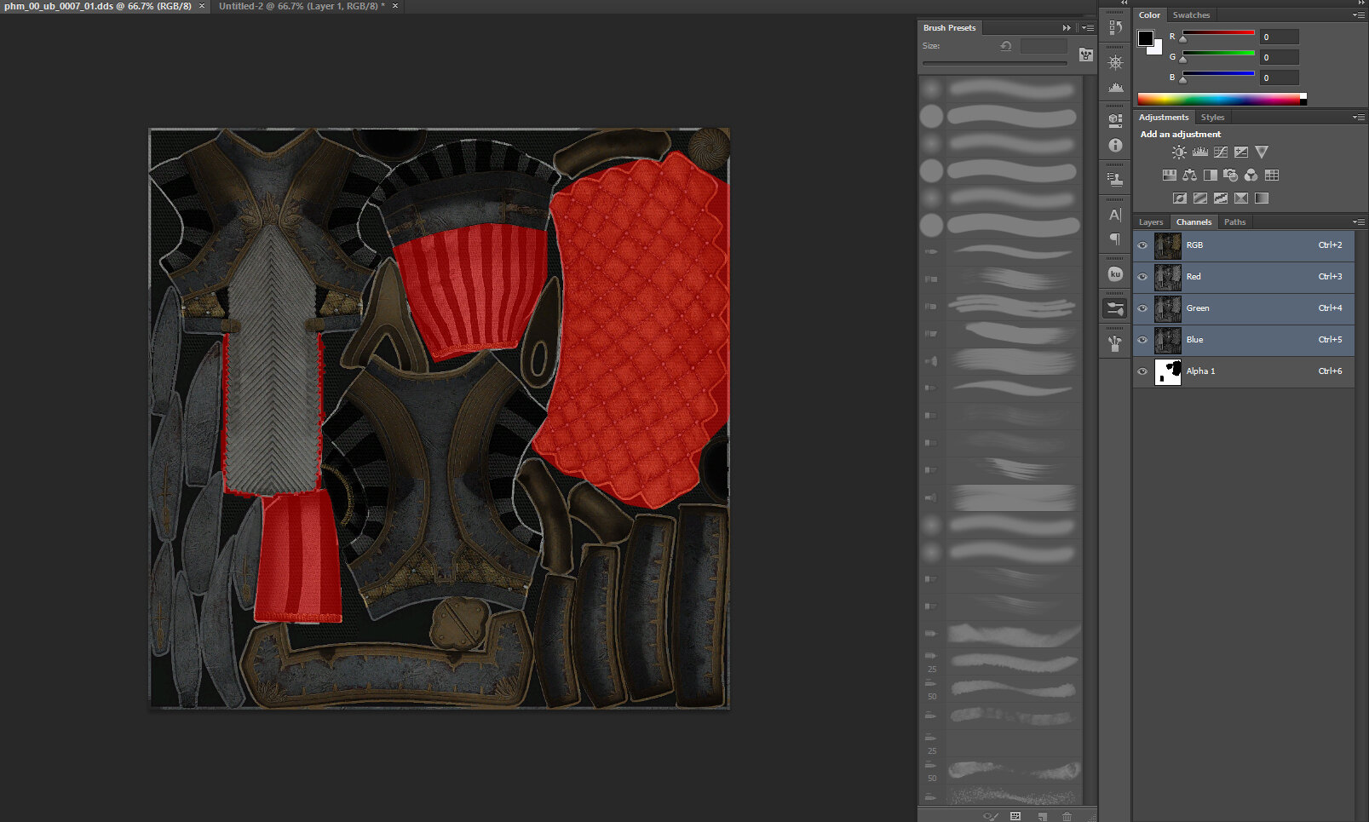Image resolution: width=1369 pixels, height=822 pixels.
Task: Close the phm_00_ub_0007_01.dds document tab
Action: (x=202, y=6)
